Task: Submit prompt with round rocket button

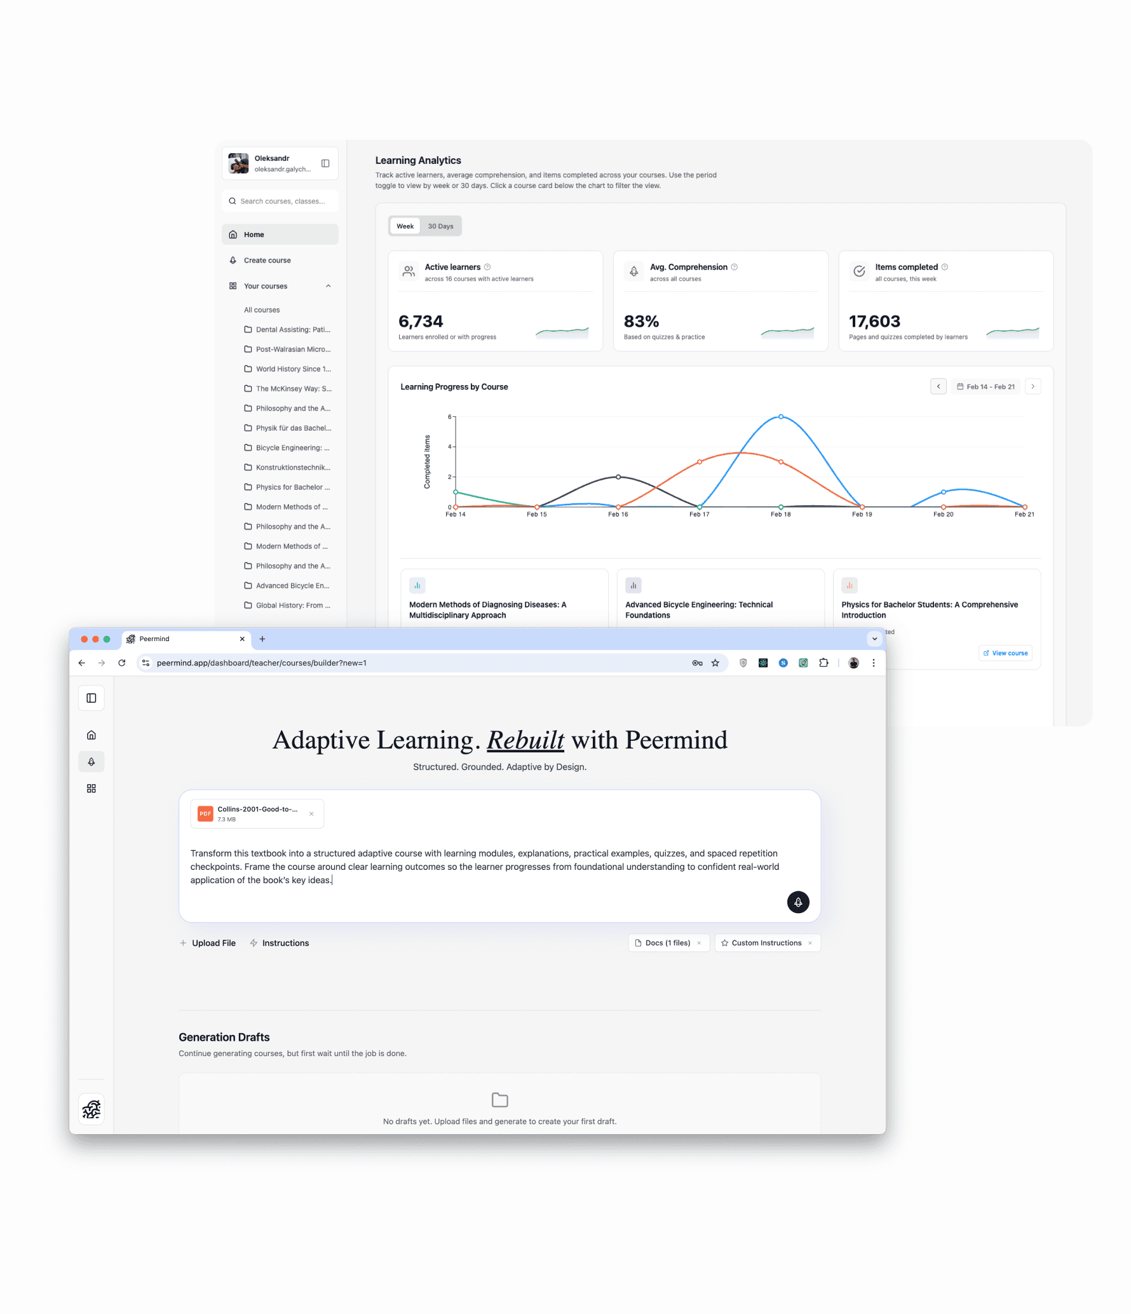Action: 798,902
